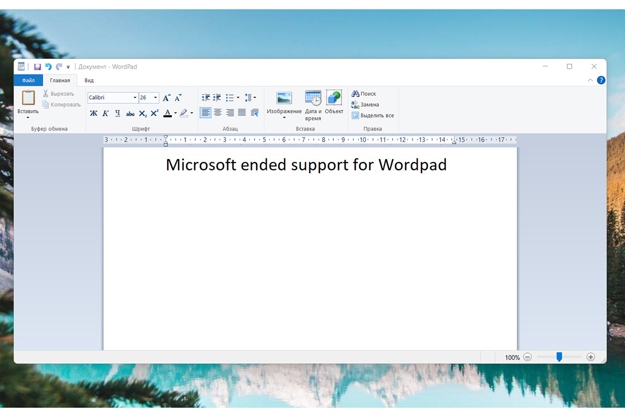
Task: Zoom out with the minus button
Action: point(528,357)
